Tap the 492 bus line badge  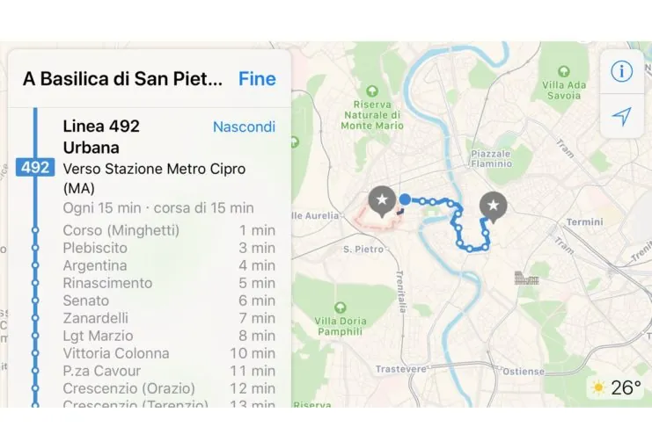click(x=35, y=167)
